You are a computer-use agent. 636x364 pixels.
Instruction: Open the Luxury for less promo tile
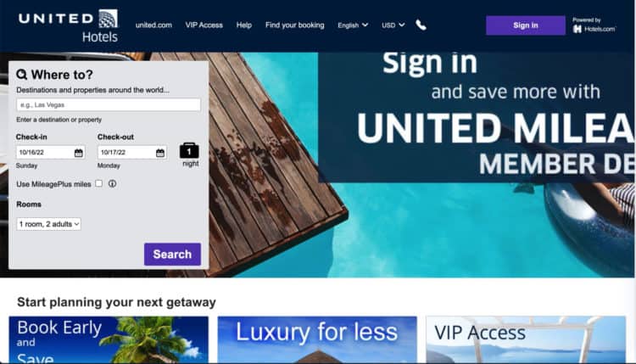click(x=317, y=339)
